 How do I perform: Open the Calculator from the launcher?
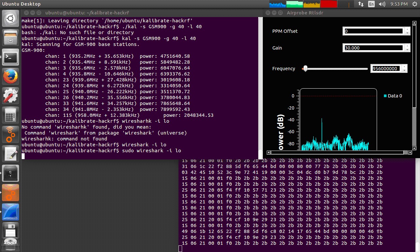[x=10, y=115]
